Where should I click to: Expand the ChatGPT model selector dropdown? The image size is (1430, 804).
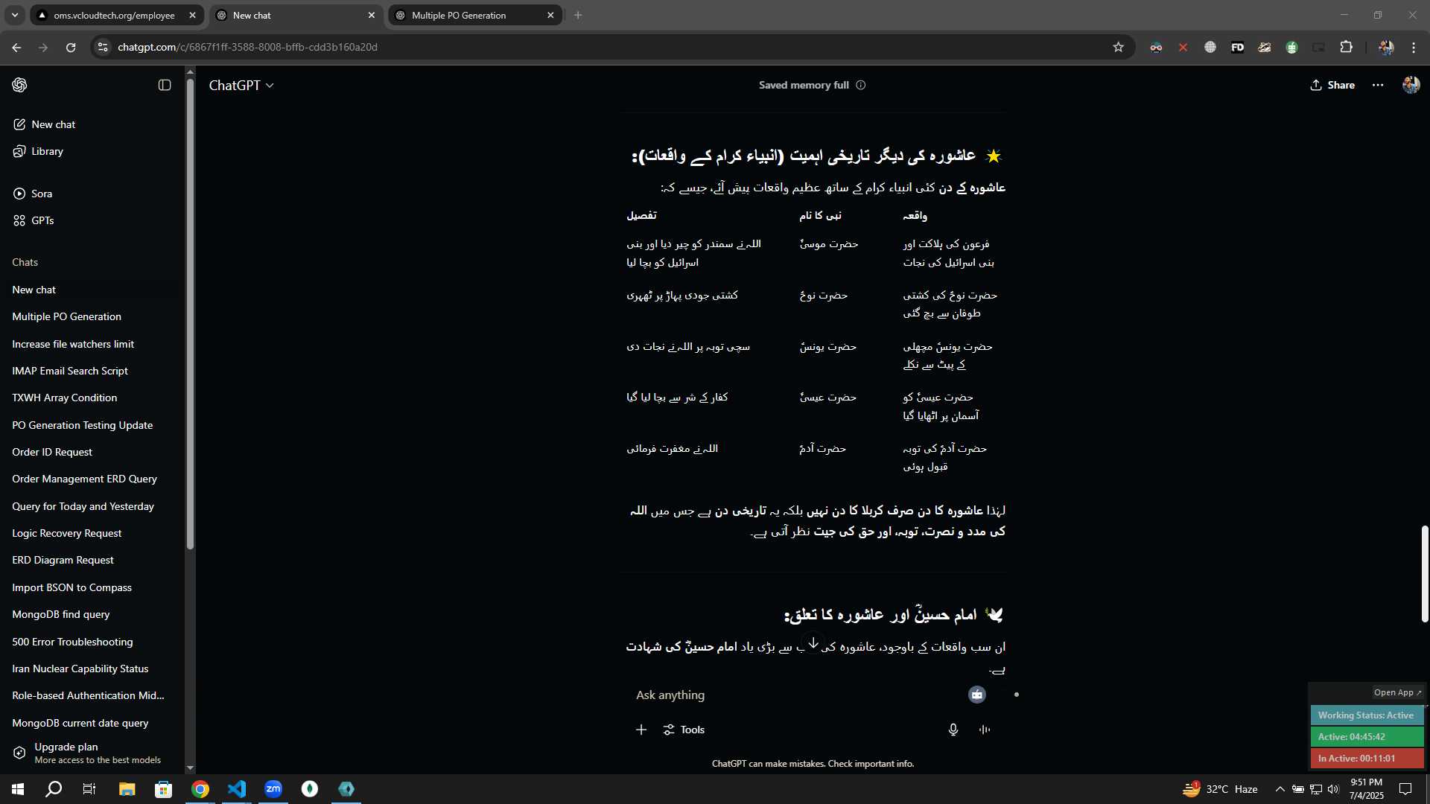click(x=241, y=86)
